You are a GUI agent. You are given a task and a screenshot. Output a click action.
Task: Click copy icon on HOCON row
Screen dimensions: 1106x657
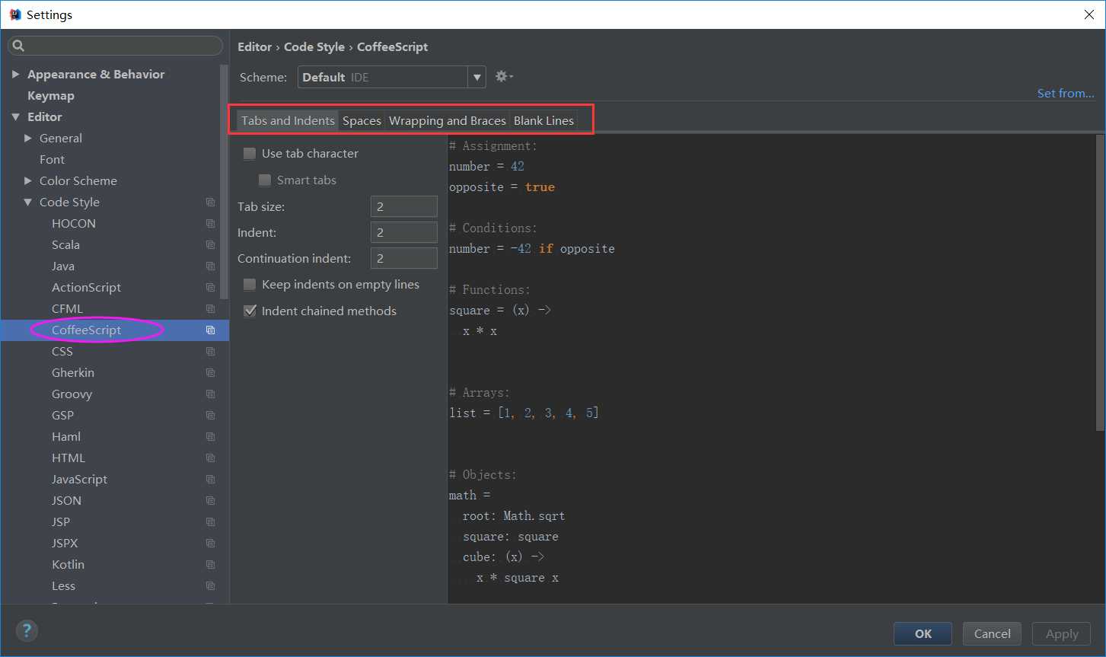pyautogui.click(x=211, y=224)
